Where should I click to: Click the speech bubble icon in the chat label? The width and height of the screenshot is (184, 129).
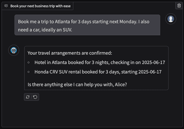coord(6,6)
